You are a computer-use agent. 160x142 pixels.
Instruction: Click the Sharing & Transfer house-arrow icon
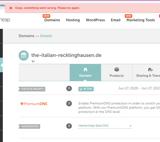point(150,69)
